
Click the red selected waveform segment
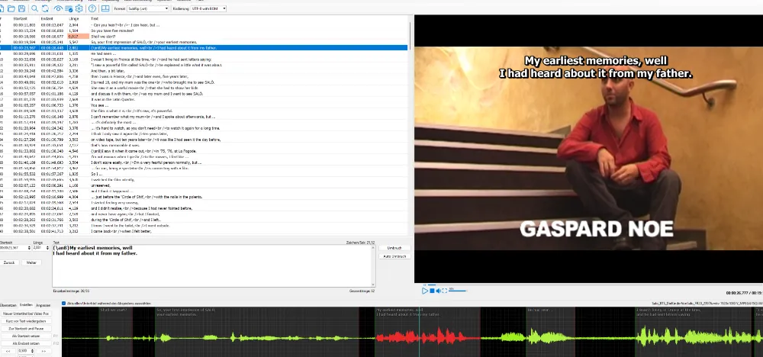click(427, 336)
